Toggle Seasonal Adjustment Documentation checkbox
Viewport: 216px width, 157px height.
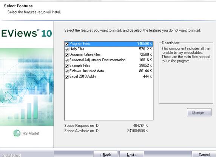click(x=67, y=60)
